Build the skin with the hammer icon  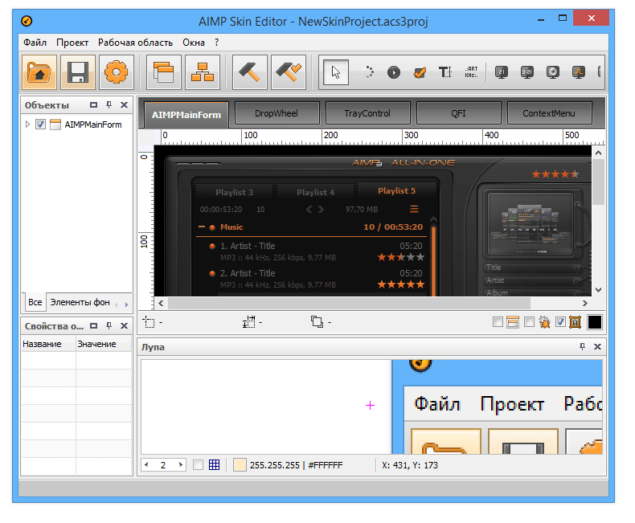coord(249,72)
